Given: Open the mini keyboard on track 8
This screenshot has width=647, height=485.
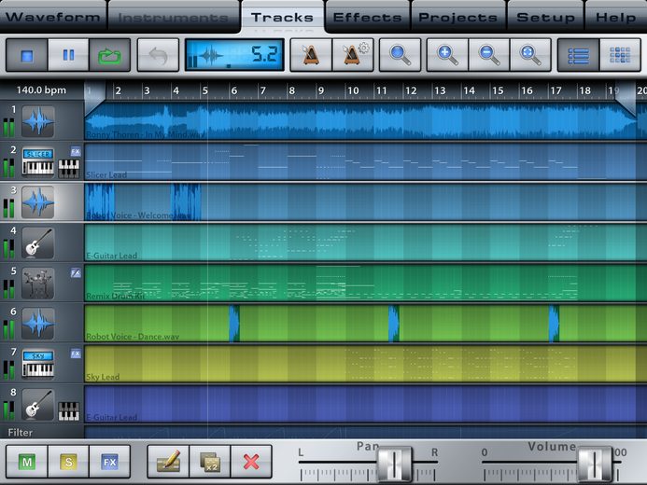Looking at the screenshot, I should click(68, 410).
